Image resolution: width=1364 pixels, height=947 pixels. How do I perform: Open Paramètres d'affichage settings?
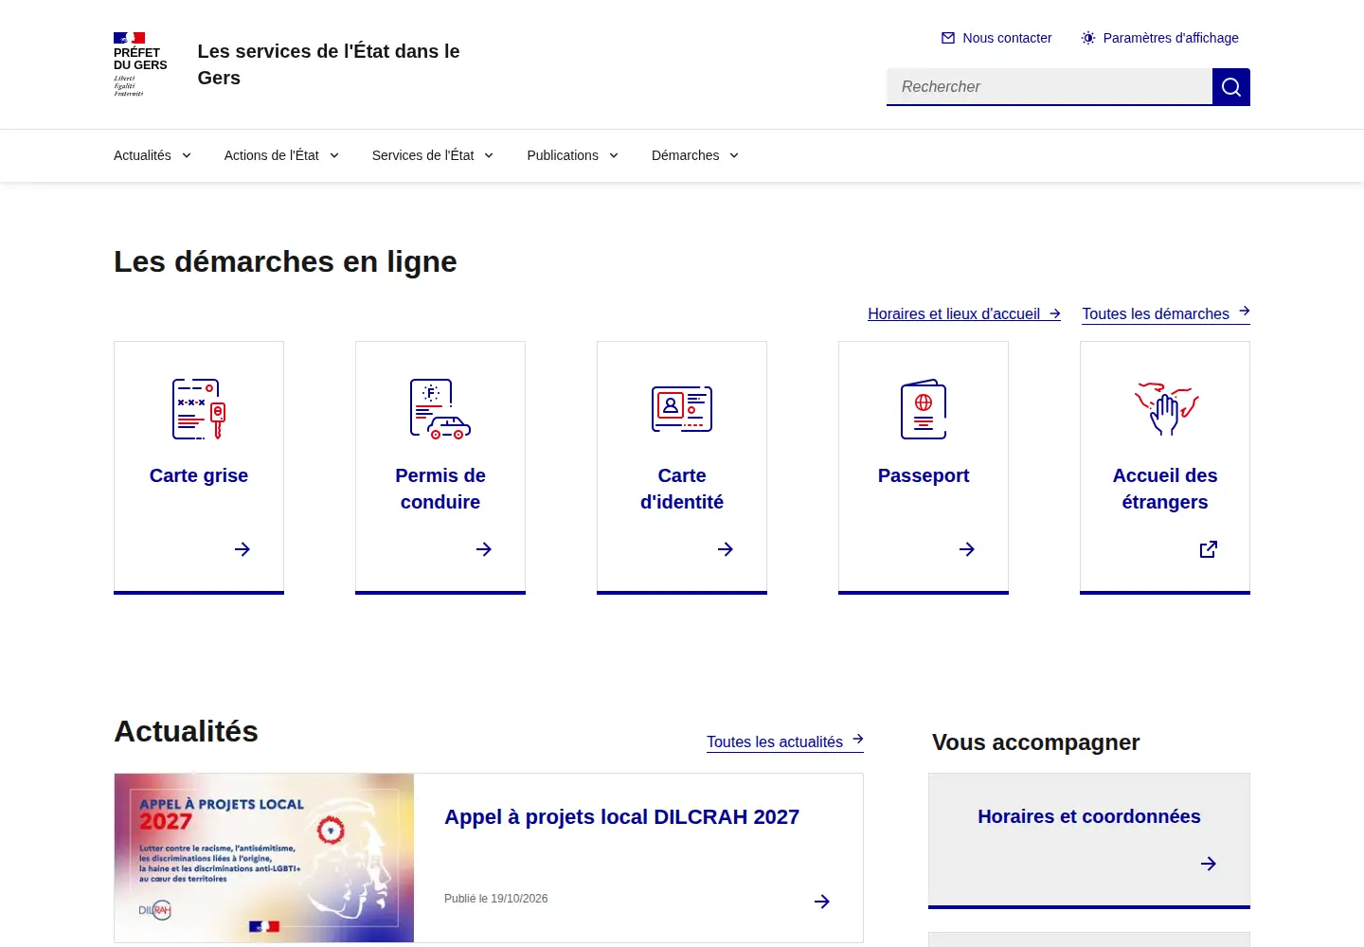coord(1159,38)
